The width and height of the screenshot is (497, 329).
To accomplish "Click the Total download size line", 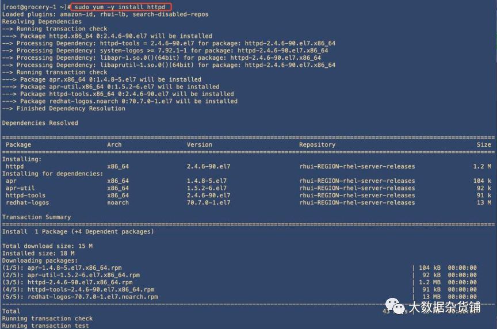I will coord(47,246).
